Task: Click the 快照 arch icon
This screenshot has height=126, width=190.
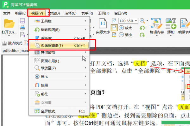Action: tap(37, 85)
